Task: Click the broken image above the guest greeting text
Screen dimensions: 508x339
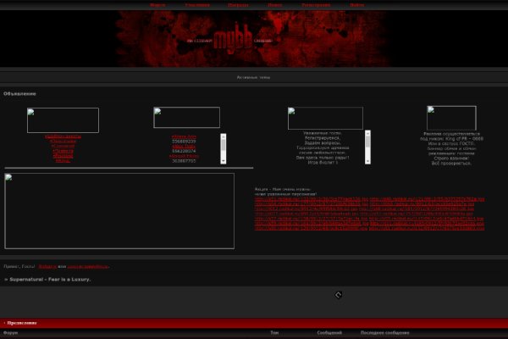Action: [325, 118]
